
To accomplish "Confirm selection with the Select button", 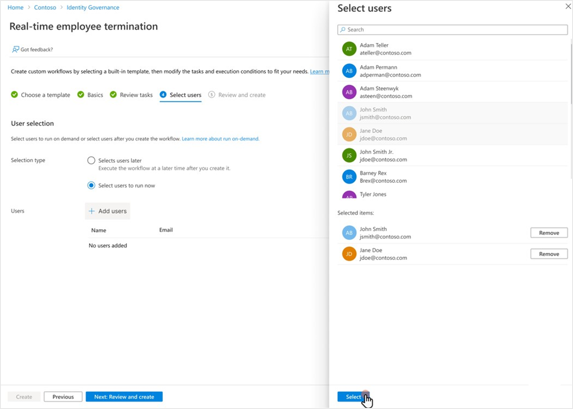I will tap(353, 397).
